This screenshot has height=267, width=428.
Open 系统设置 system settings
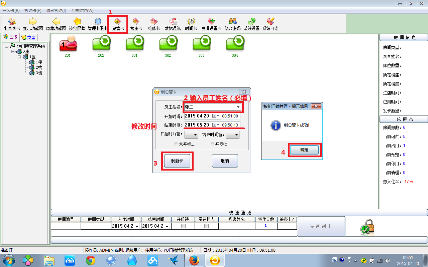[x=251, y=24]
